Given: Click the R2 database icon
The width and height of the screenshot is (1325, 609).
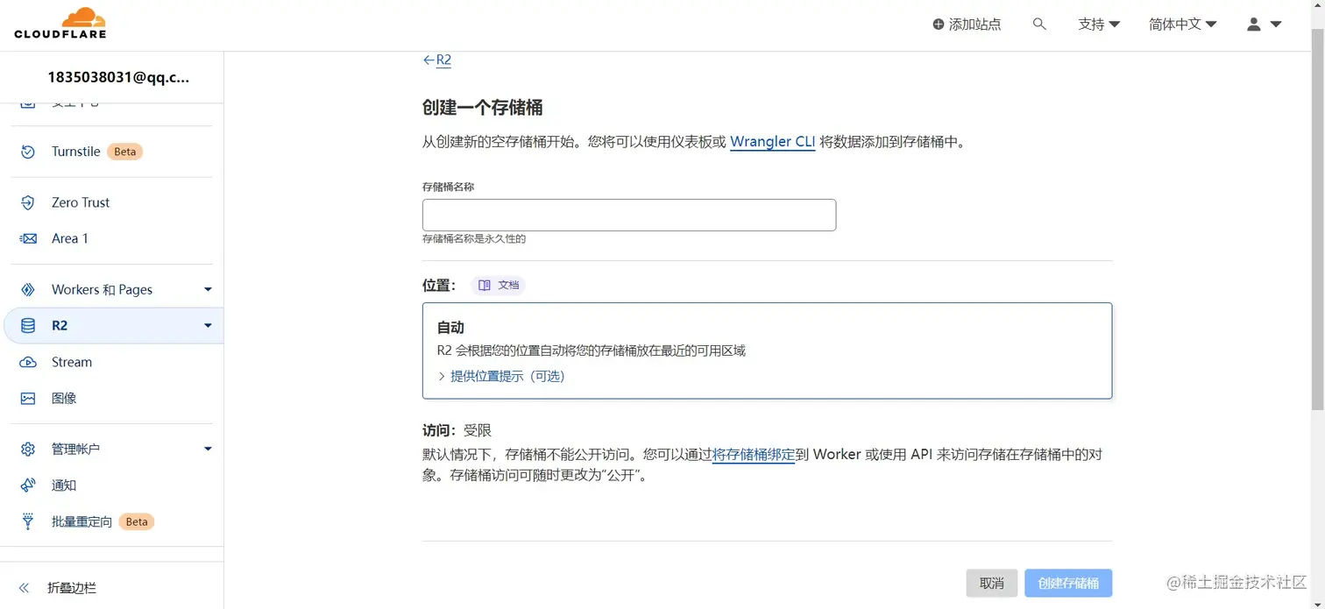Looking at the screenshot, I should (x=28, y=326).
